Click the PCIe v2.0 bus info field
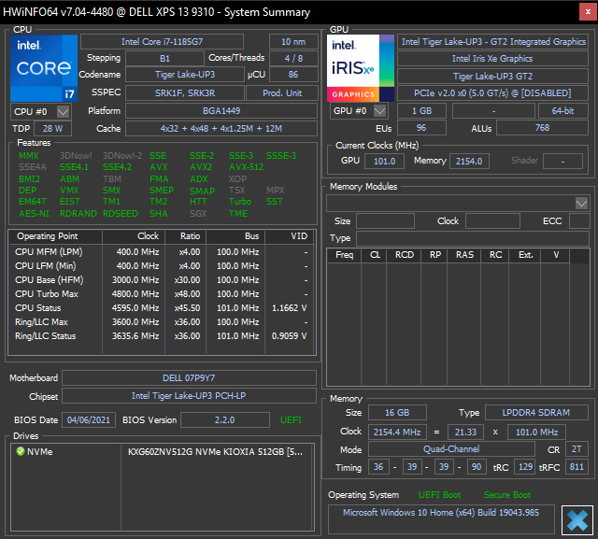Viewport: 598px width, 539px height. [492, 93]
